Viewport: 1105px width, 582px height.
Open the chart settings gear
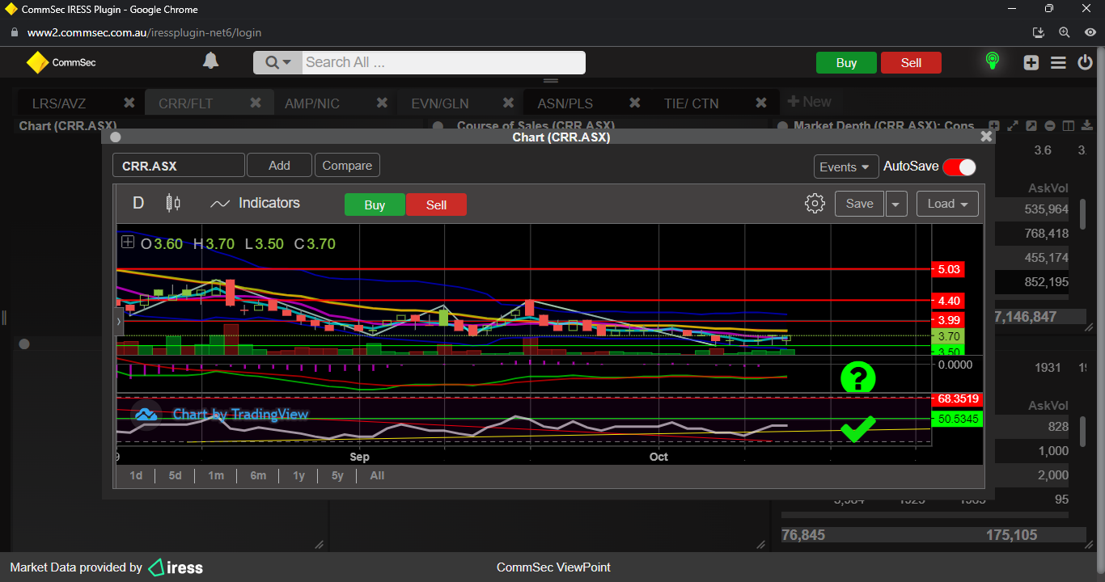[x=815, y=204]
